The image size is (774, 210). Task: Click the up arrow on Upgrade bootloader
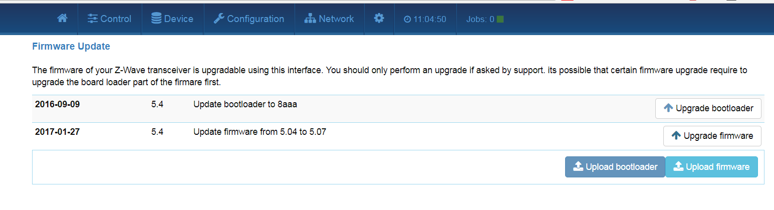click(668, 108)
